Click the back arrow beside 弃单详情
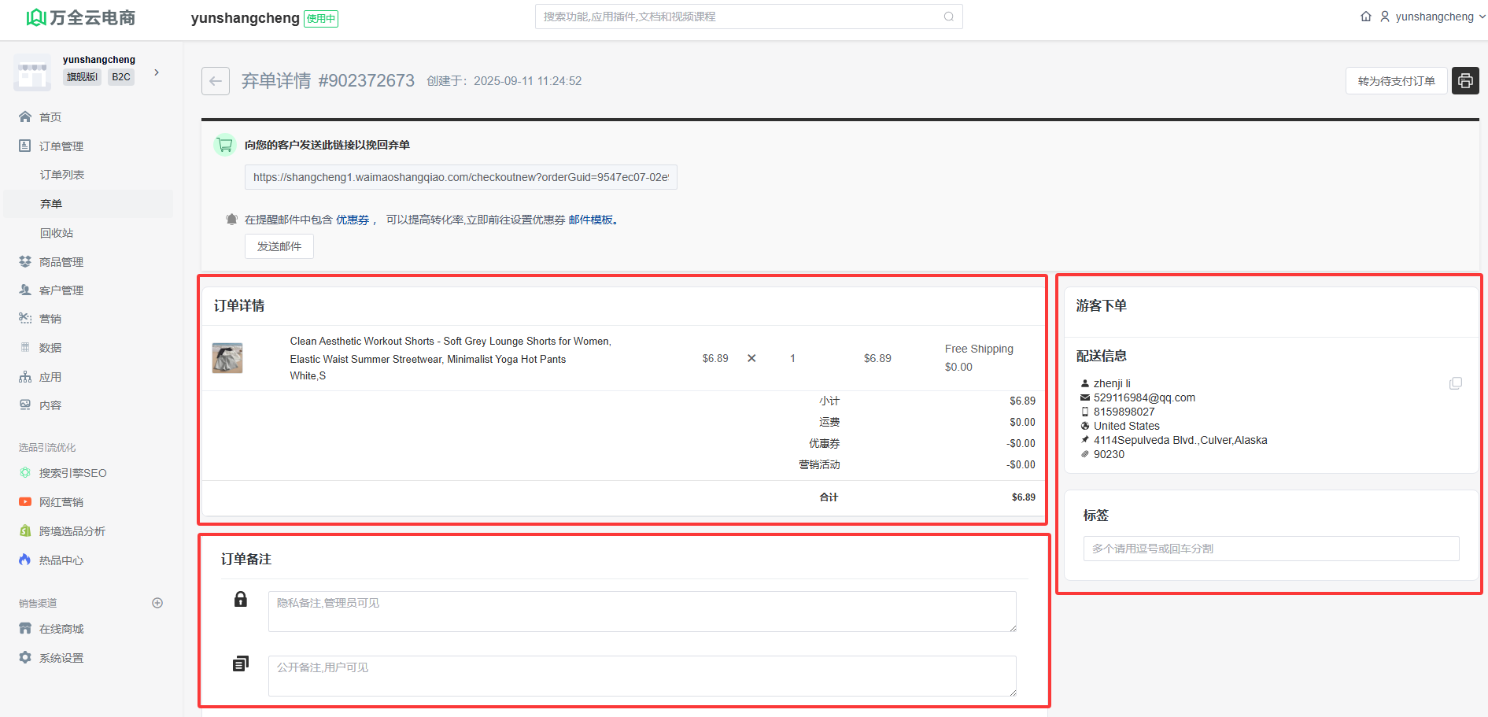Image resolution: width=1488 pixels, height=717 pixels. (x=216, y=81)
